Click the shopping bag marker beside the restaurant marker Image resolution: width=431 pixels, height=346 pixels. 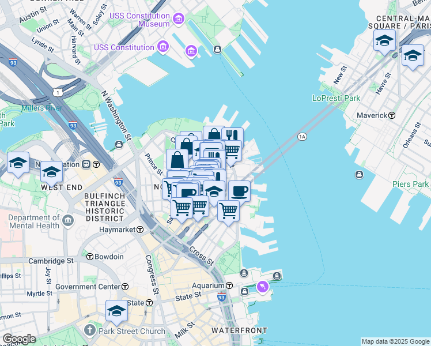point(214,134)
